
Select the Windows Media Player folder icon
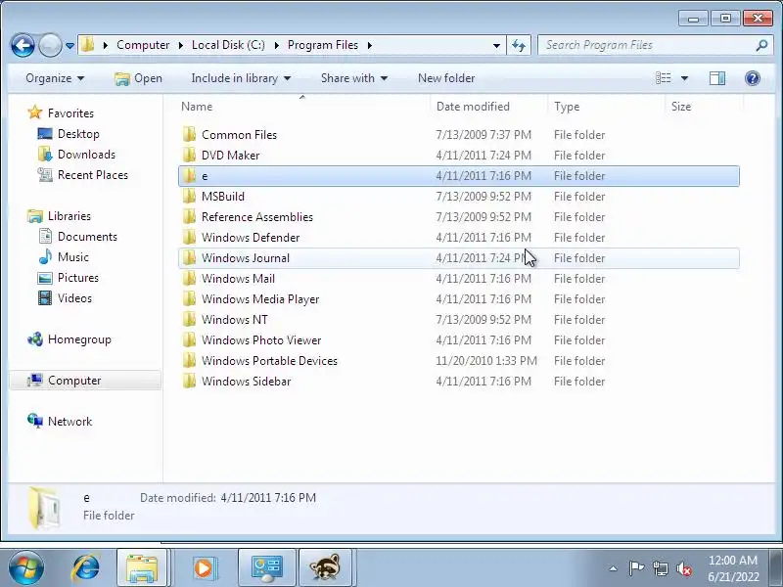(189, 298)
